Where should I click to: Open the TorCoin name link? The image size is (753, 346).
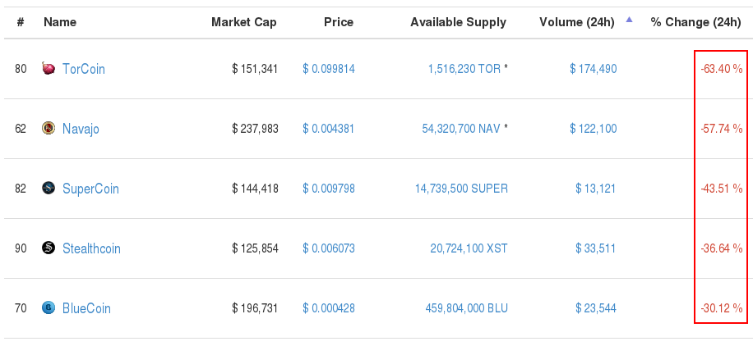(x=84, y=69)
